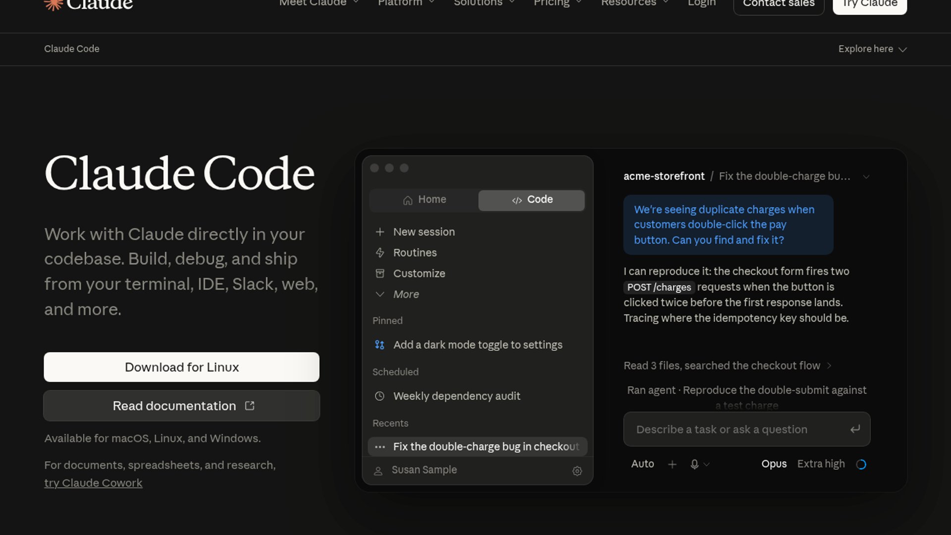
Task: Click the pinned dark mode toggle task icon
Action: pos(380,345)
